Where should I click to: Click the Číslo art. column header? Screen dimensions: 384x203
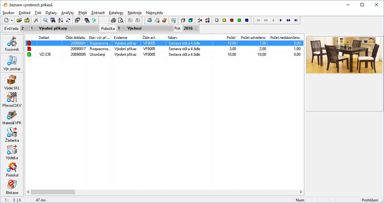click(153, 38)
